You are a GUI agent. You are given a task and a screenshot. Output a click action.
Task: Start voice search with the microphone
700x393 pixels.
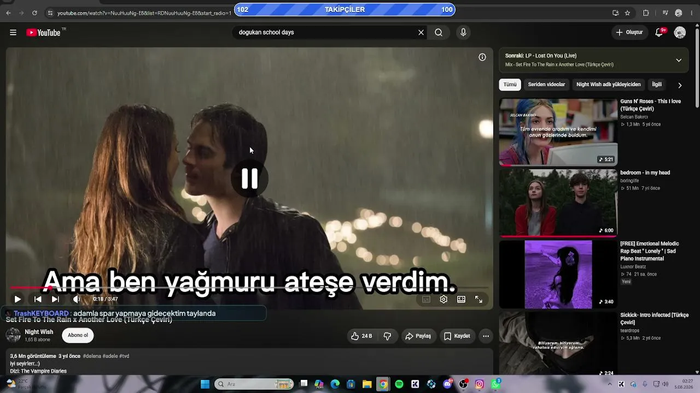[463, 33]
